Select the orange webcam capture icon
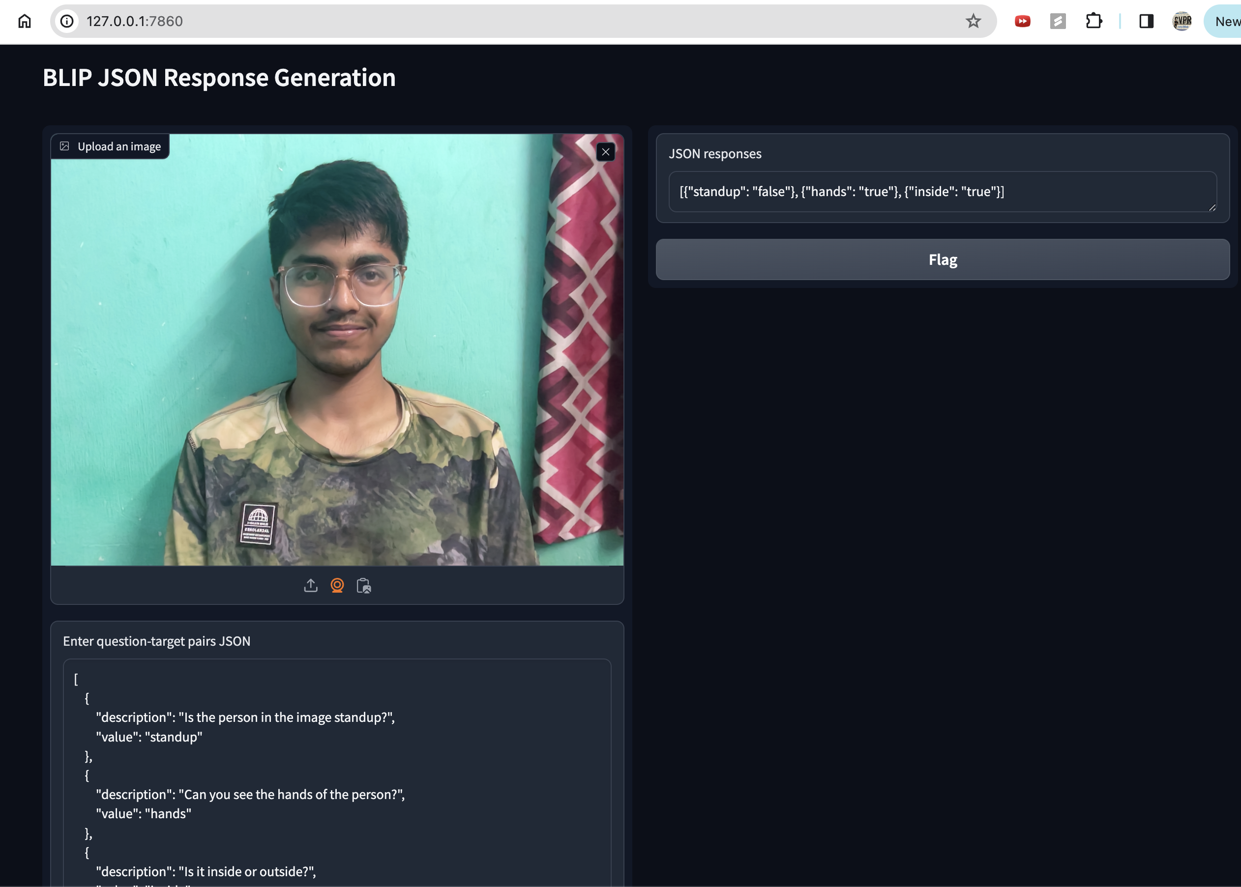The width and height of the screenshot is (1241, 887). (337, 585)
